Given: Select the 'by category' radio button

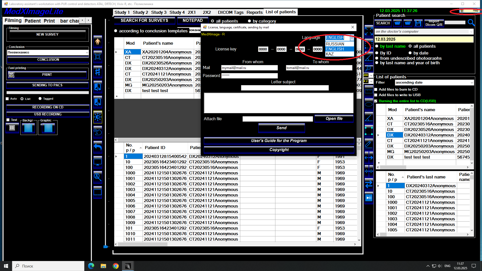Looking at the screenshot, I should [x=249, y=21].
